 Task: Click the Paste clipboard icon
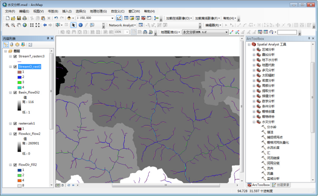click(x=43, y=18)
